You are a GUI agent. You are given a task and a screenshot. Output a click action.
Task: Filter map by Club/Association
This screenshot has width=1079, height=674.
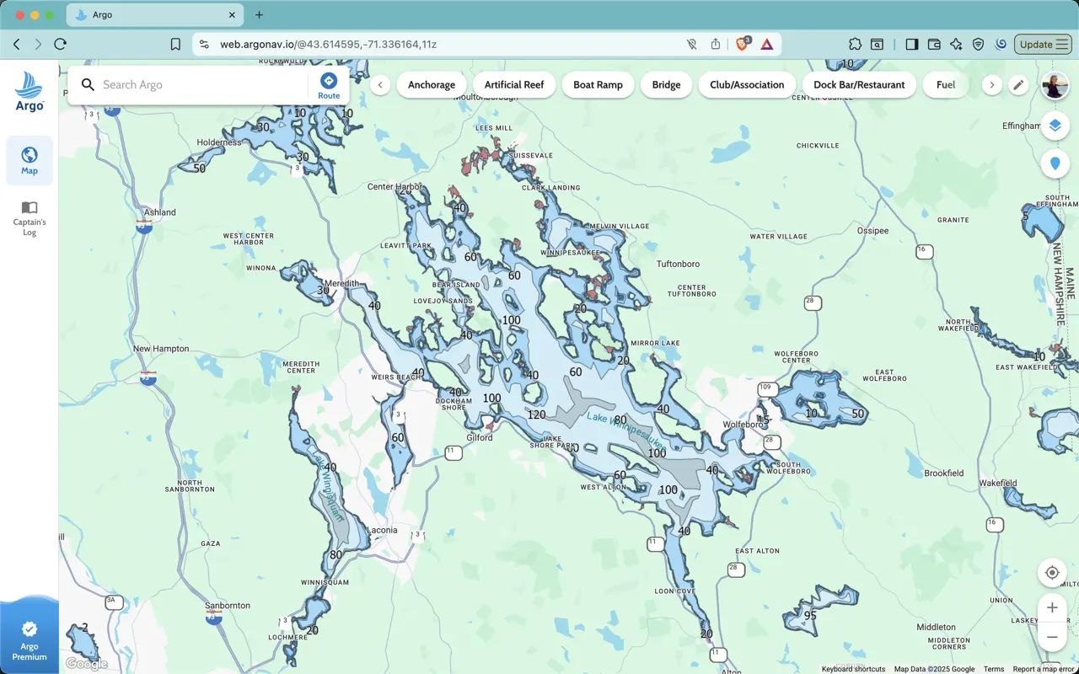pos(747,85)
